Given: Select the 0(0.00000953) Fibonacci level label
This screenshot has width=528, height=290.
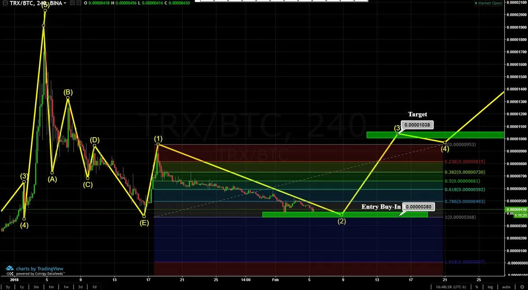Looking at the screenshot, I should tap(461, 144).
